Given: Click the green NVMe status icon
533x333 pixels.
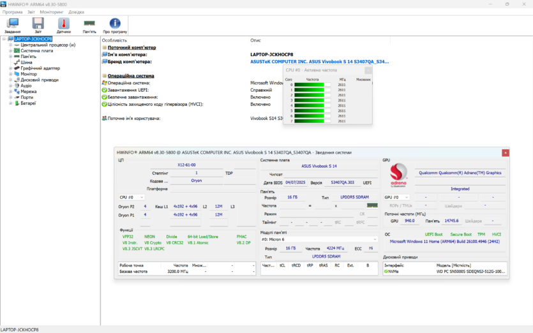Looking at the screenshot, I should click(x=386, y=272).
